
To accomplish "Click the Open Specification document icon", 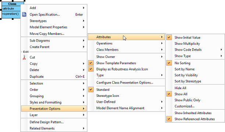I will click(24, 14).
